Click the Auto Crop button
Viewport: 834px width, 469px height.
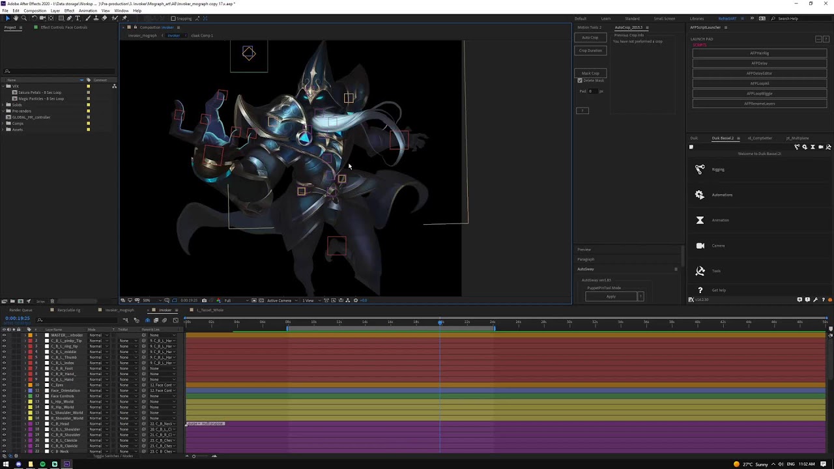pyautogui.click(x=590, y=37)
